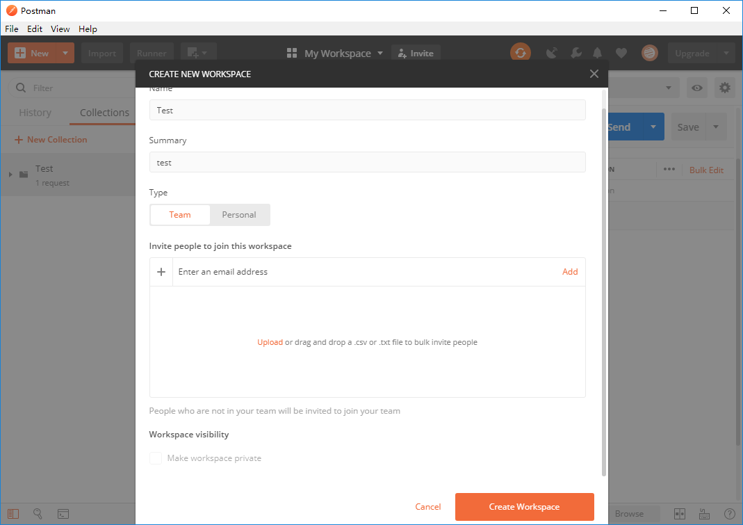The image size is (743, 525).
Task: Open the help question mark icon
Action: 729,514
